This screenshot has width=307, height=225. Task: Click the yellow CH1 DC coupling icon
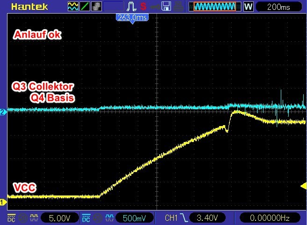[x=11, y=217]
